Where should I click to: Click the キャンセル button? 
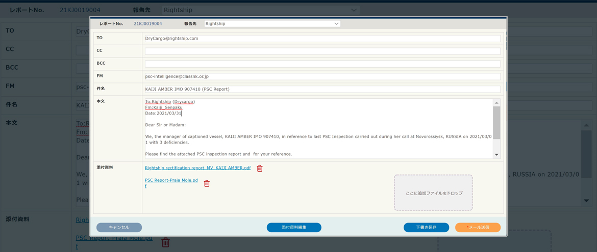coord(119,227)
